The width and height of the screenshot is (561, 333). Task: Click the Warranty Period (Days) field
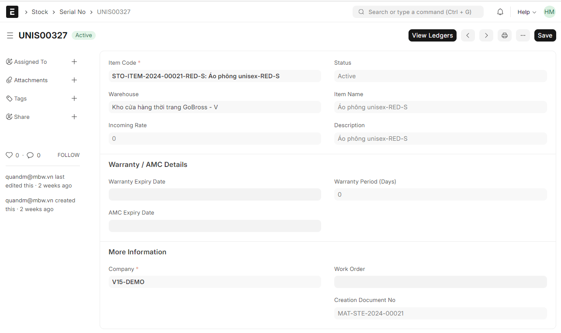(x=440, y=194)
